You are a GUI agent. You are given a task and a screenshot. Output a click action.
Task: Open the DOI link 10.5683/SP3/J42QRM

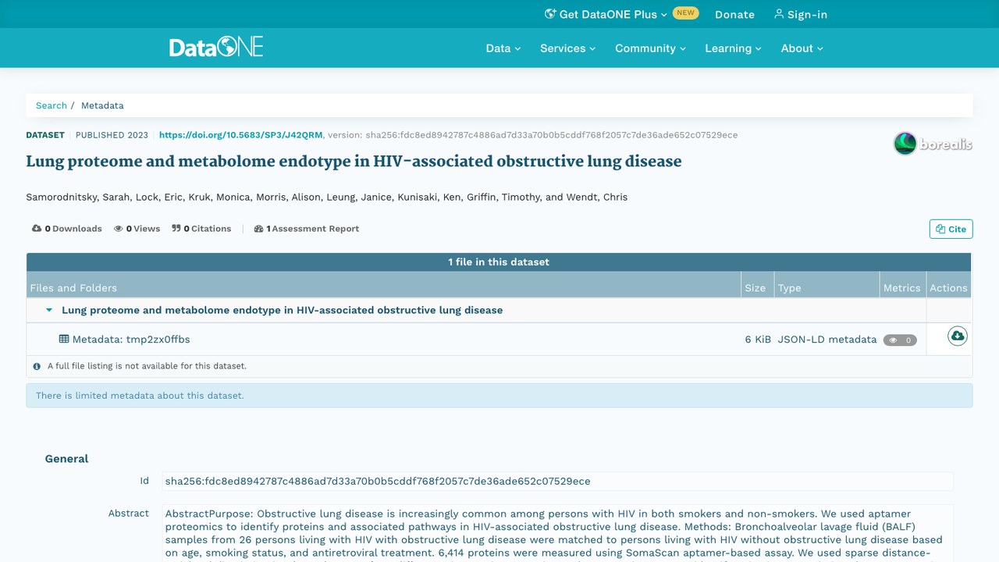[x=240, y=135]
